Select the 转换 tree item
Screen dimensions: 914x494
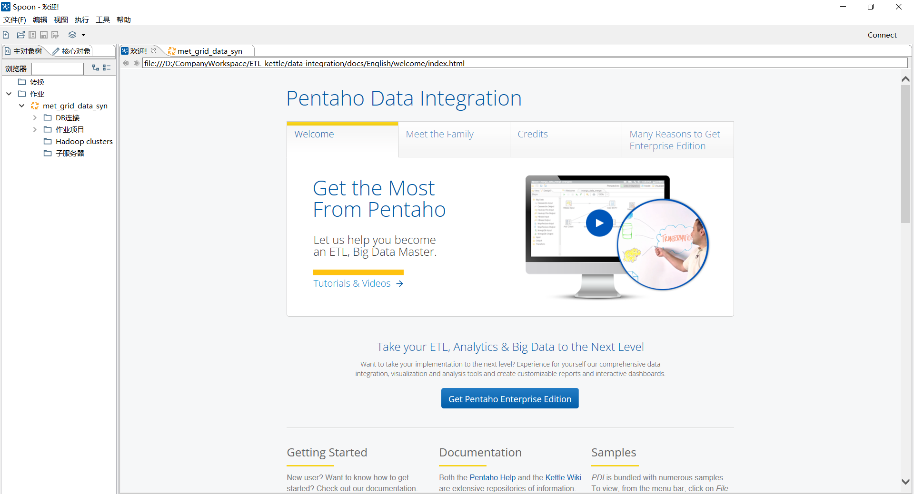37,82
